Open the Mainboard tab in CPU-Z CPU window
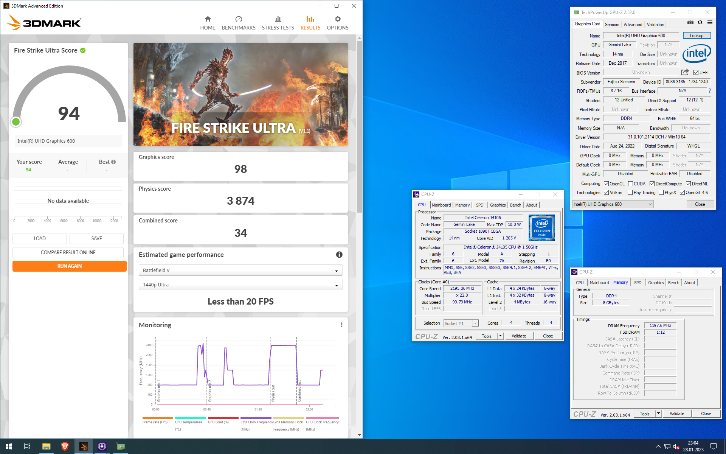 pyautogui.click(x=441, y=205)
